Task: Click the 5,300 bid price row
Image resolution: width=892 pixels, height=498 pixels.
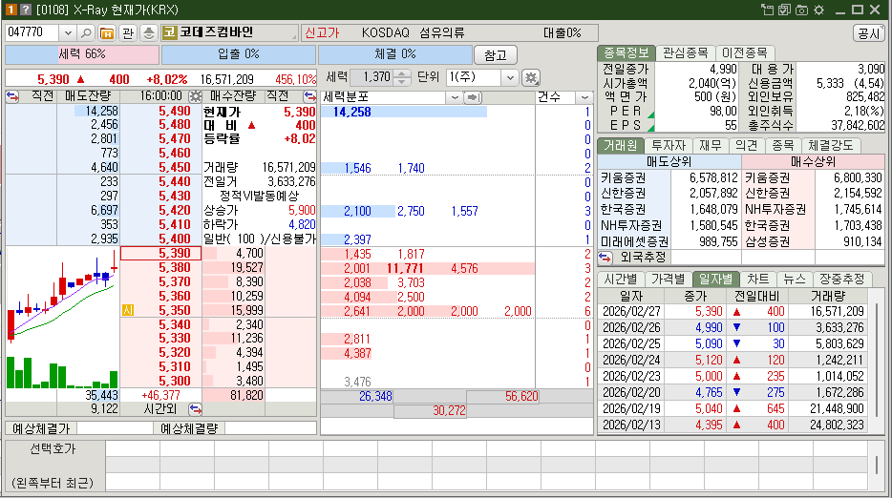Action: pyautogui.click(x=161, y=381)
